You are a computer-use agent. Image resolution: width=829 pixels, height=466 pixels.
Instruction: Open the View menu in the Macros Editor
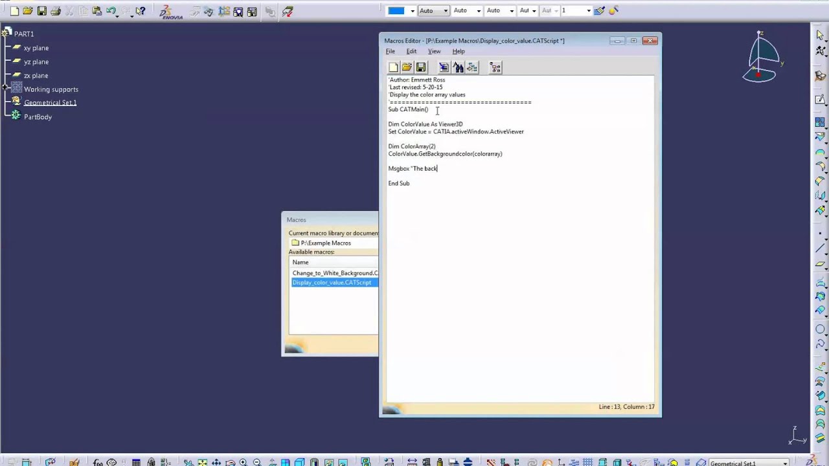click(434, 51)
